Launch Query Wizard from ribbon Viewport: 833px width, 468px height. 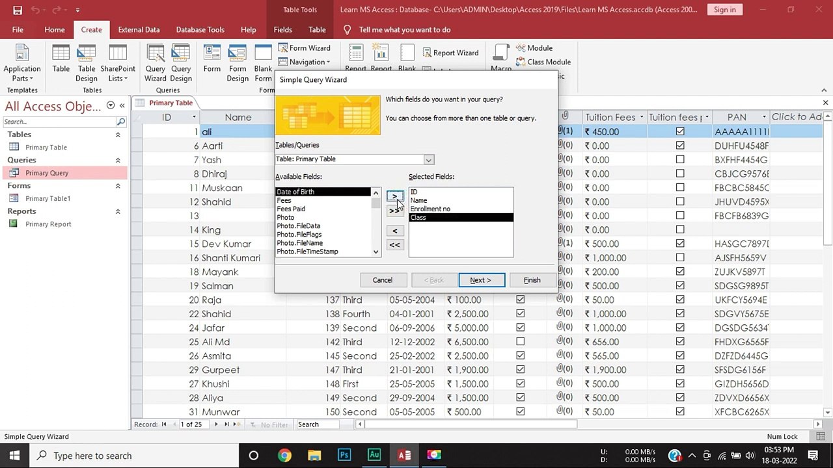pos(156,63)
